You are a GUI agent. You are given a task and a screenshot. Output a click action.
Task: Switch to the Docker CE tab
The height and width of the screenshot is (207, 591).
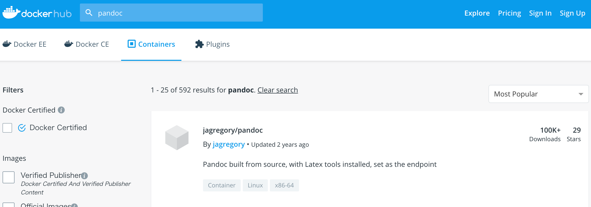click(87, 44)
